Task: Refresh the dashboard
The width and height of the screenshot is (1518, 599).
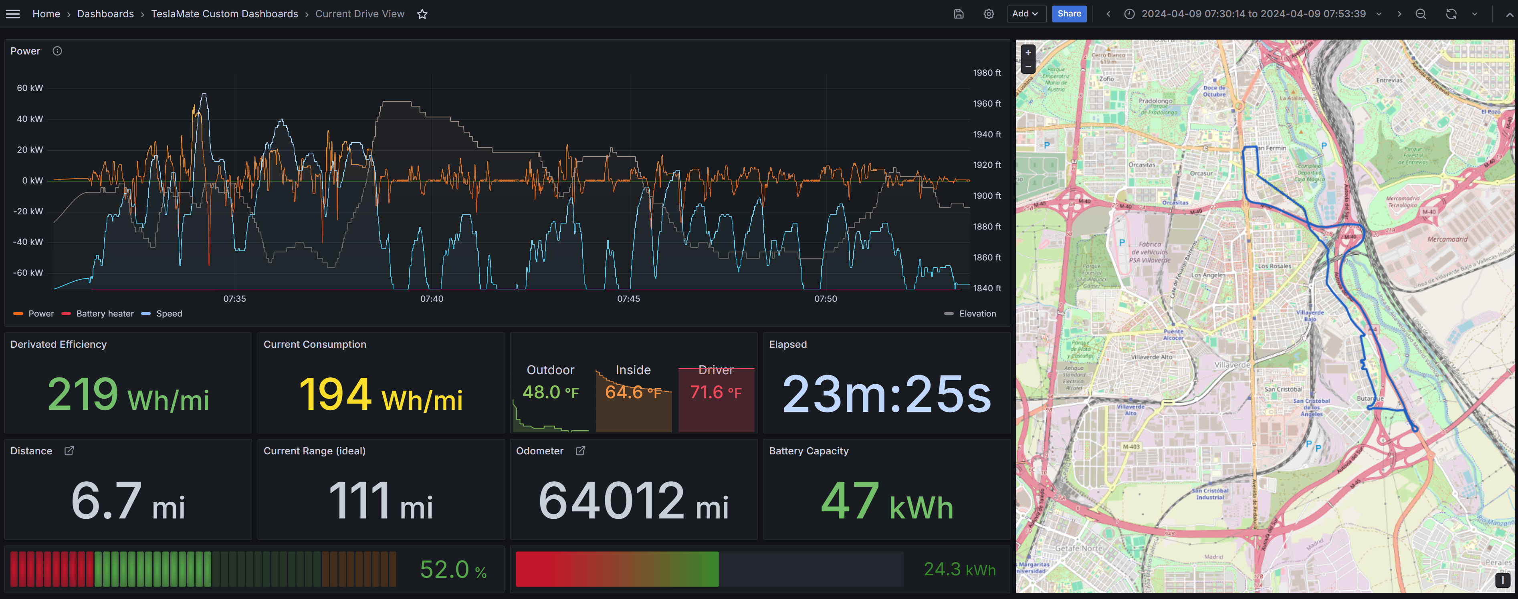Action: (x=1451, y=14)
